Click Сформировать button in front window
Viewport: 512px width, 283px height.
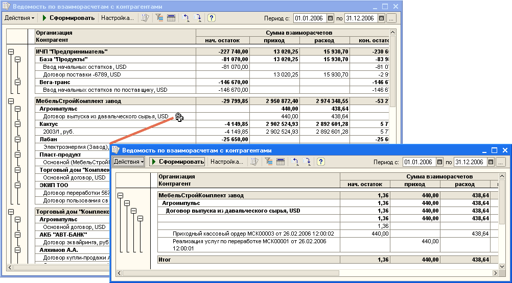[177, 162]
